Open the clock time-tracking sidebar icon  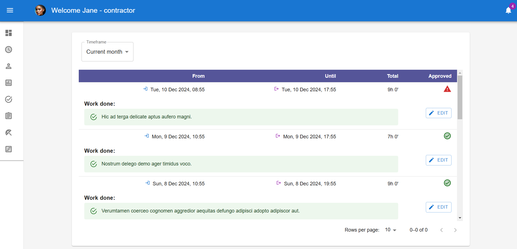coord(9,50)
